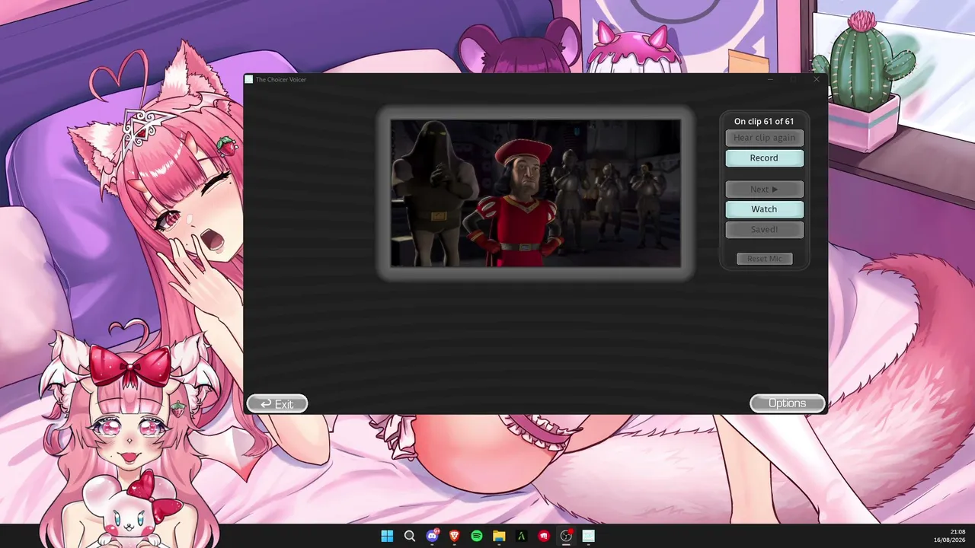975x548 pixels.
Task: Open the Windows Start menu
Action: coord(387,536)
